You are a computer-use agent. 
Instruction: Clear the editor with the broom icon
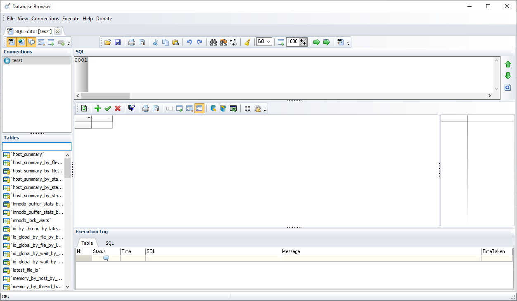[x=247, y=42]
